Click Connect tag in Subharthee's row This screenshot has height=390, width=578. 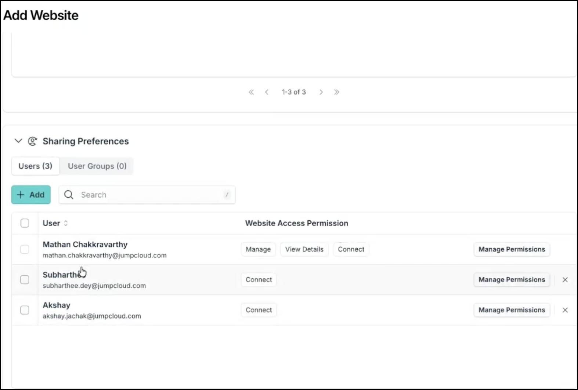point(259,280)
